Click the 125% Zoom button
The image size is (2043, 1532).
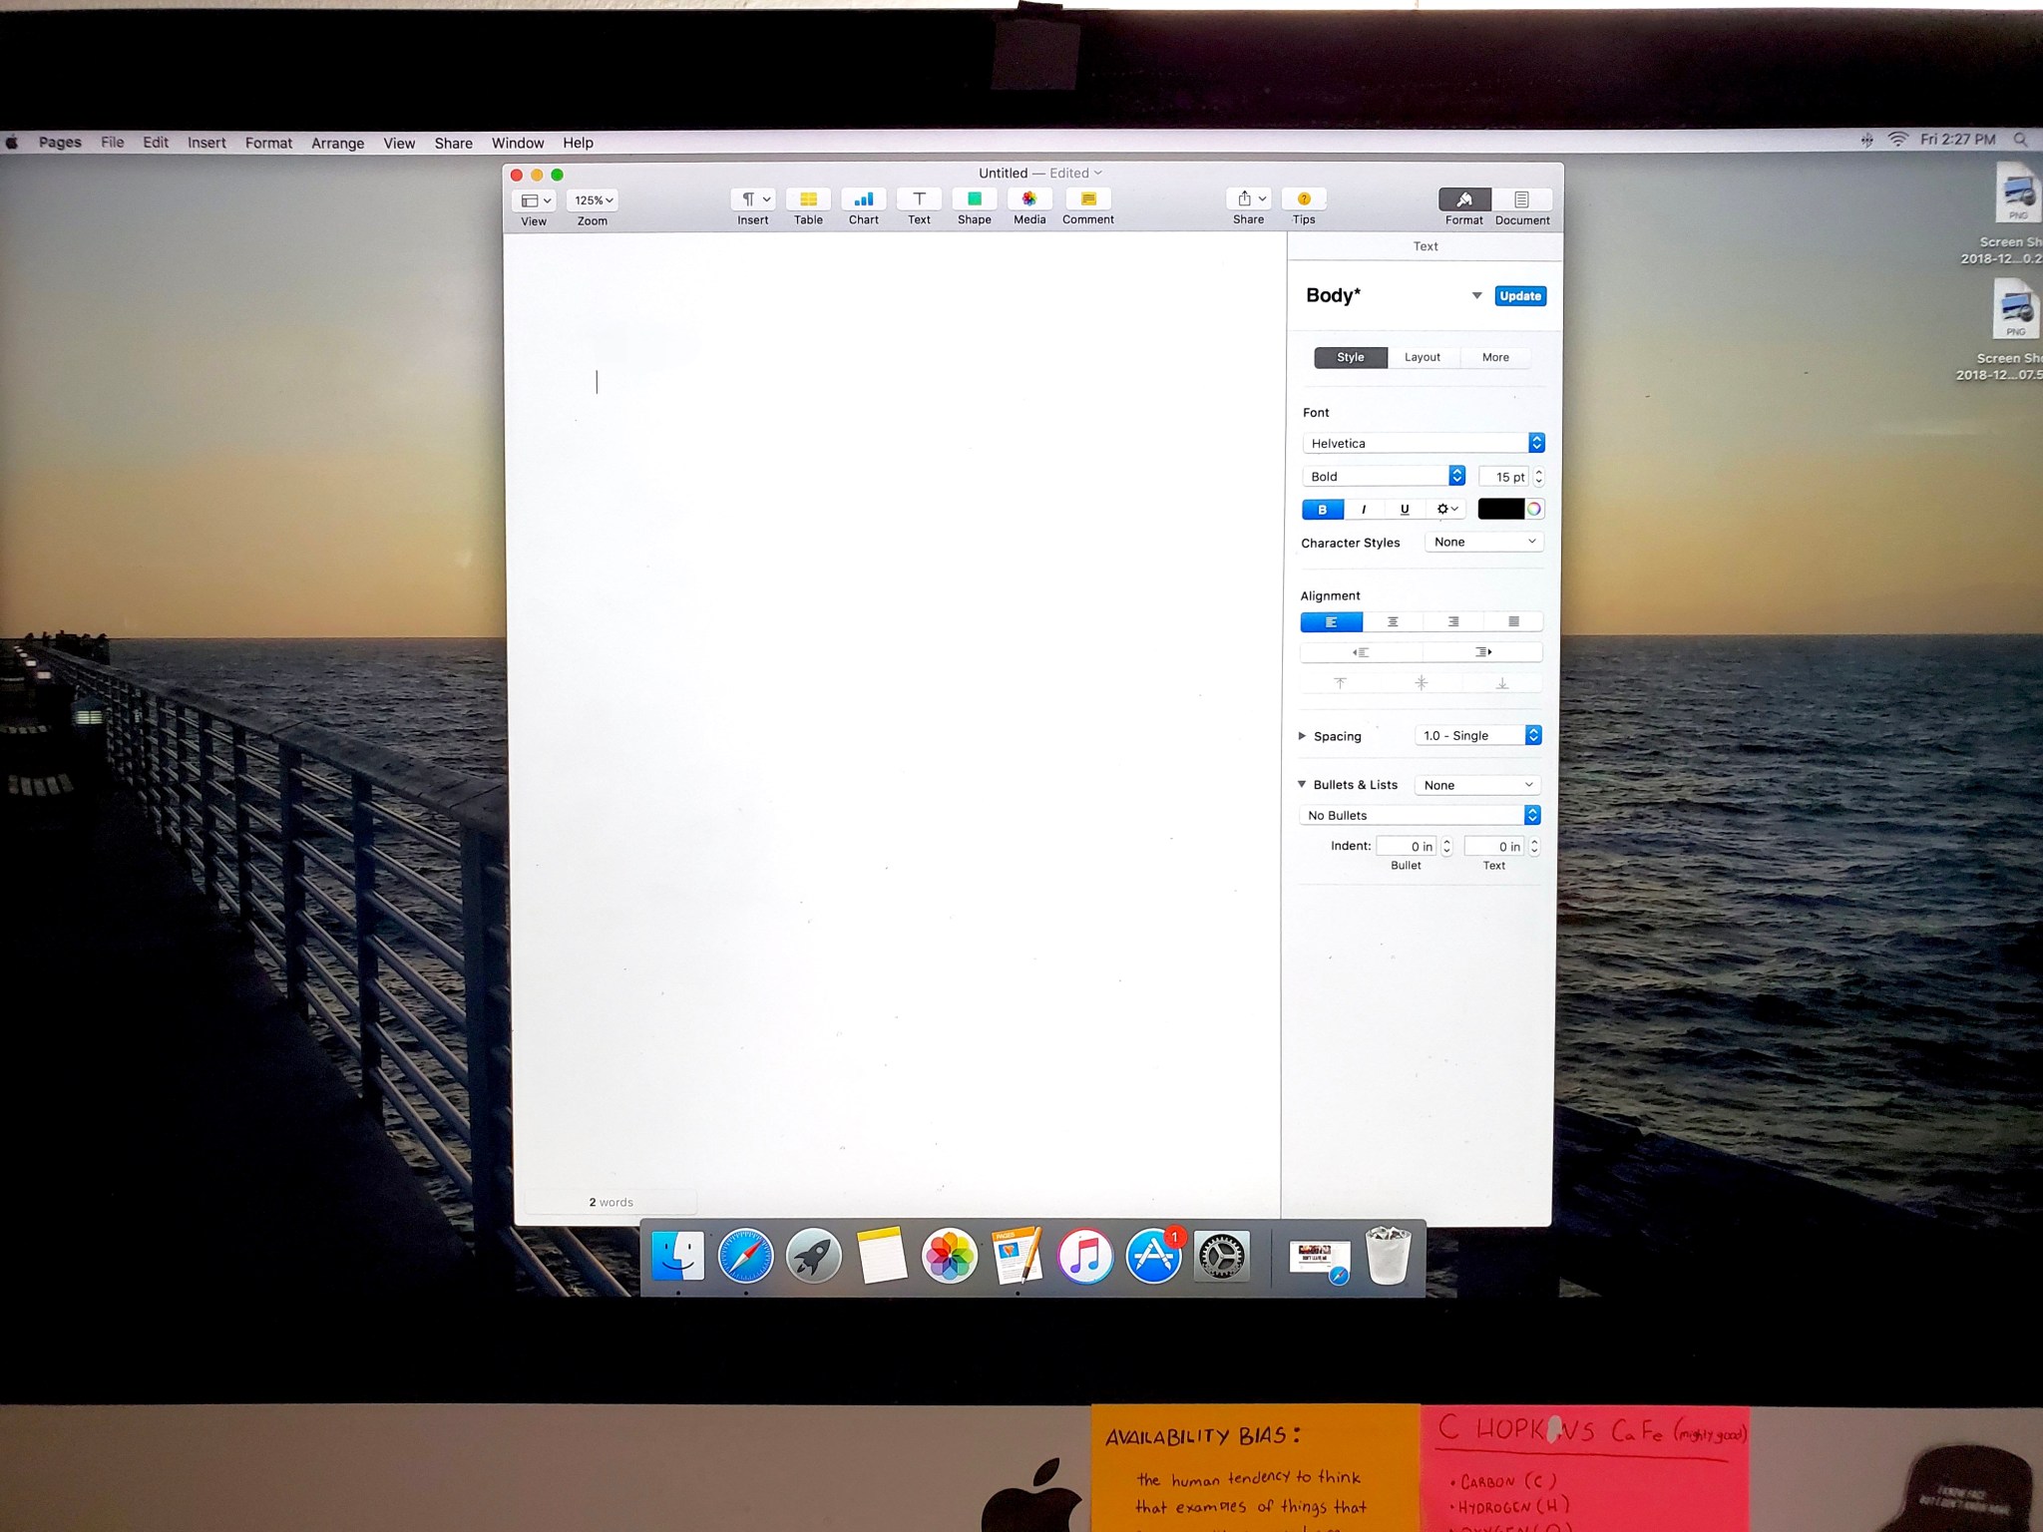[x=593, y=200]
